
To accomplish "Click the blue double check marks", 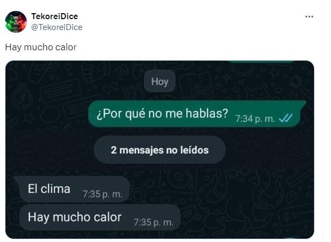I will [286, 119].
